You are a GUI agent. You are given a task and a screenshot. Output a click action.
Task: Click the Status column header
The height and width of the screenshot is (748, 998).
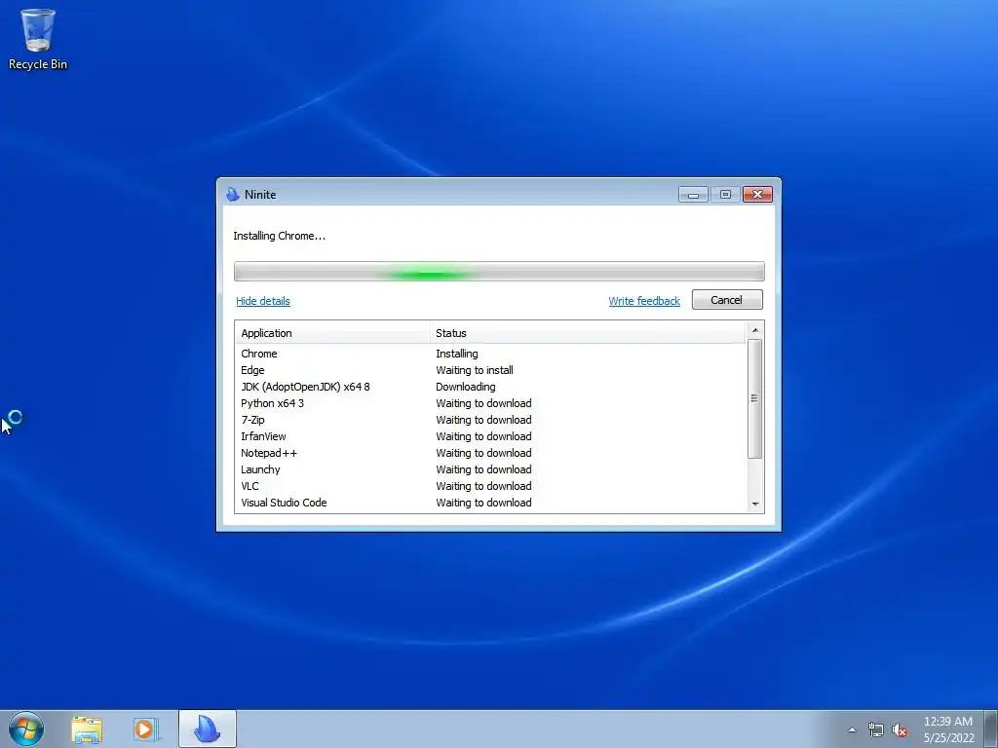tap(588, 333)
